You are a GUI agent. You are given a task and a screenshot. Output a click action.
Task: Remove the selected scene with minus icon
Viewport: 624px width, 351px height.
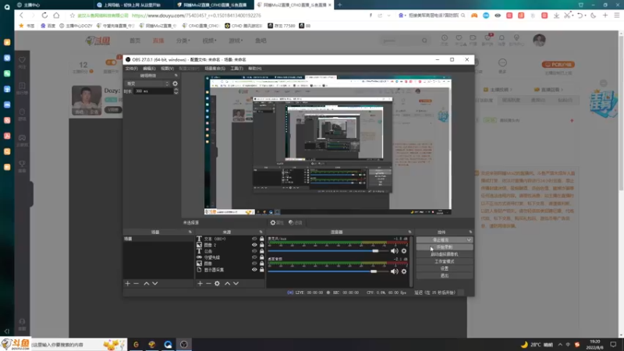(x=136, y=283)
